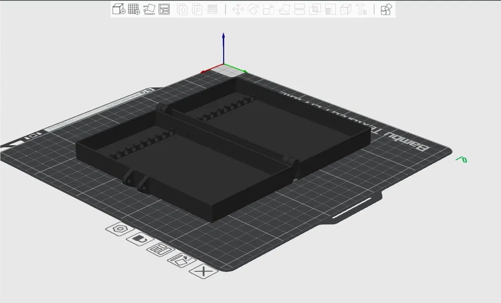Open the plate settings hexagon
501x303 pixels.
[x=119, y=229]
